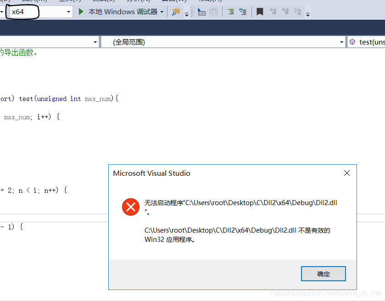Click the 'int' keyword in code
385x301 pixels.
(75, 99)
